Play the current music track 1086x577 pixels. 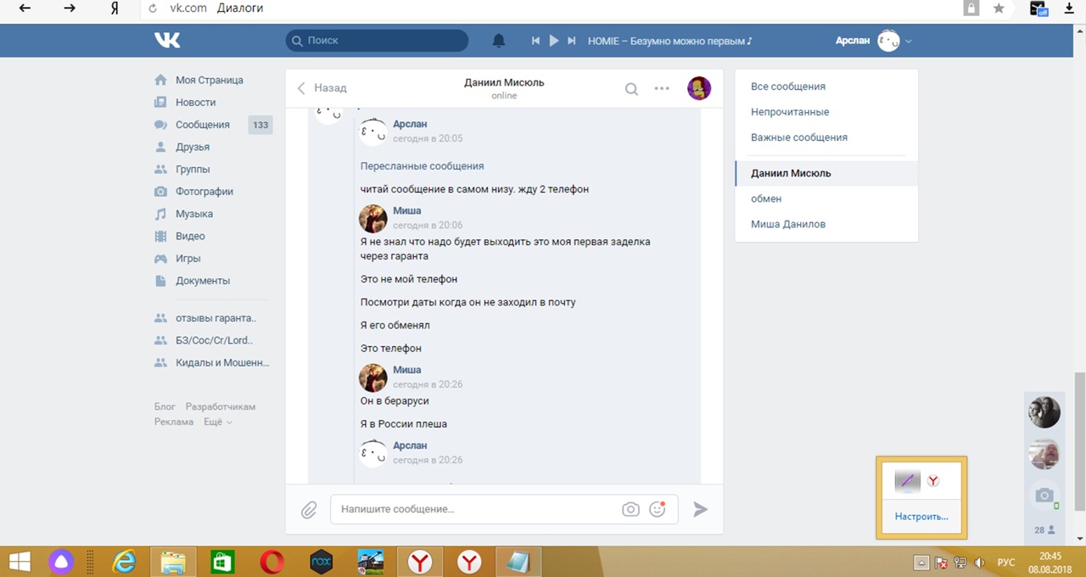tap(554, 41)
